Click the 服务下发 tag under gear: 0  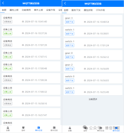[70, 57]
